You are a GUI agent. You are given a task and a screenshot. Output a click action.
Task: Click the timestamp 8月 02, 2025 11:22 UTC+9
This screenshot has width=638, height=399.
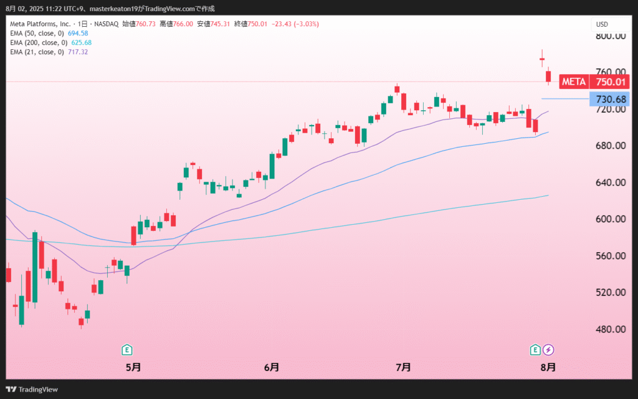44,9
